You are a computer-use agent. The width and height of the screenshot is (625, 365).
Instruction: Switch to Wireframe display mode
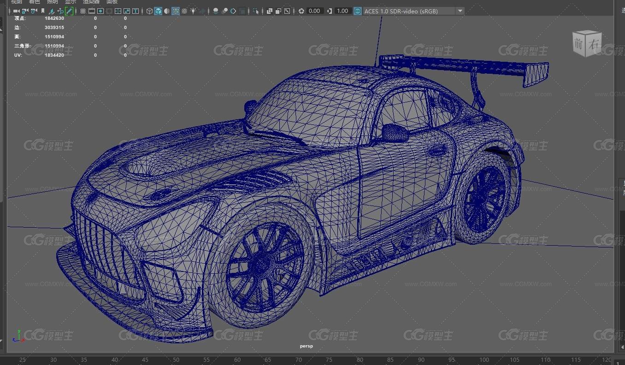149,11
